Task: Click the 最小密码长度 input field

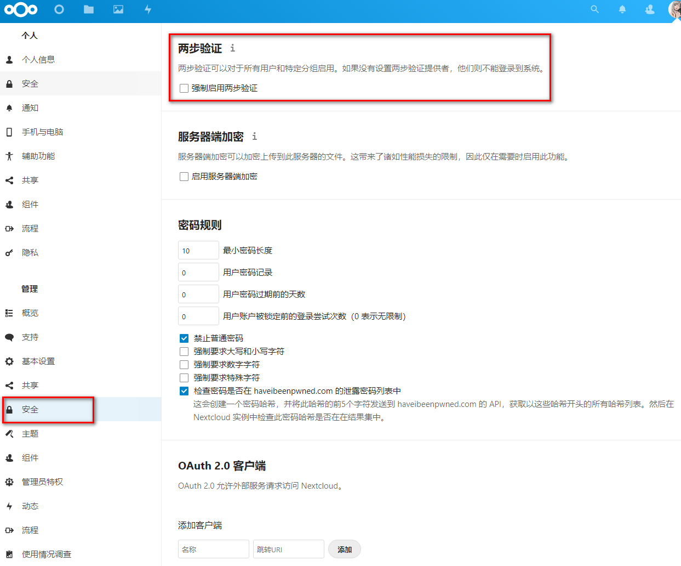Action: 198,250
